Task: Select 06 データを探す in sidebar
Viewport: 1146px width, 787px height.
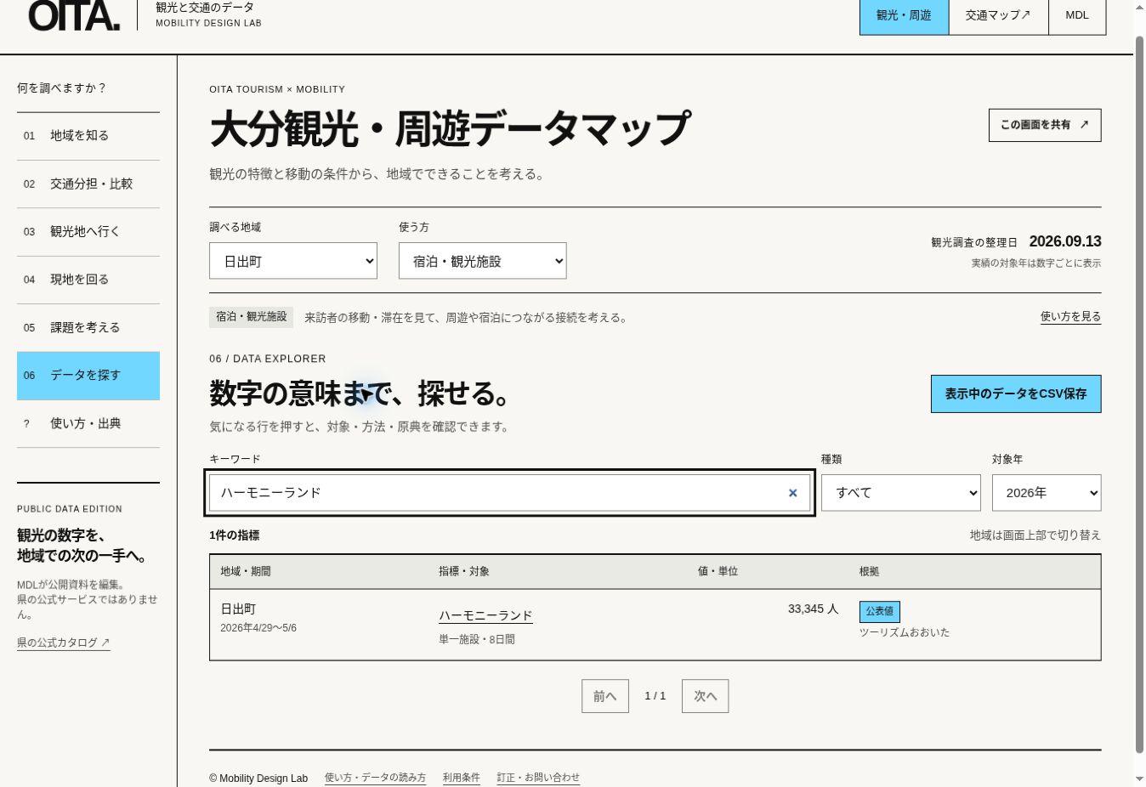Action: (88, 376)
